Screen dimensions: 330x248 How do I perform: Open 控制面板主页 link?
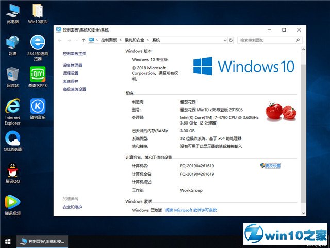(x=74, y=54)
